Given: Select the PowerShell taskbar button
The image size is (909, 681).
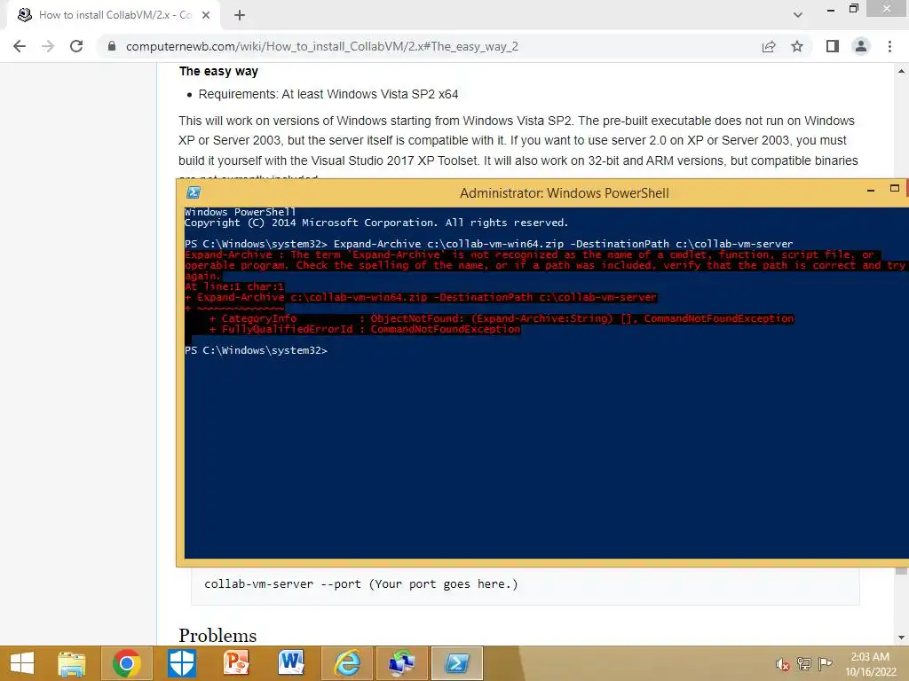Looking at the screenshot, I should 457,663.
